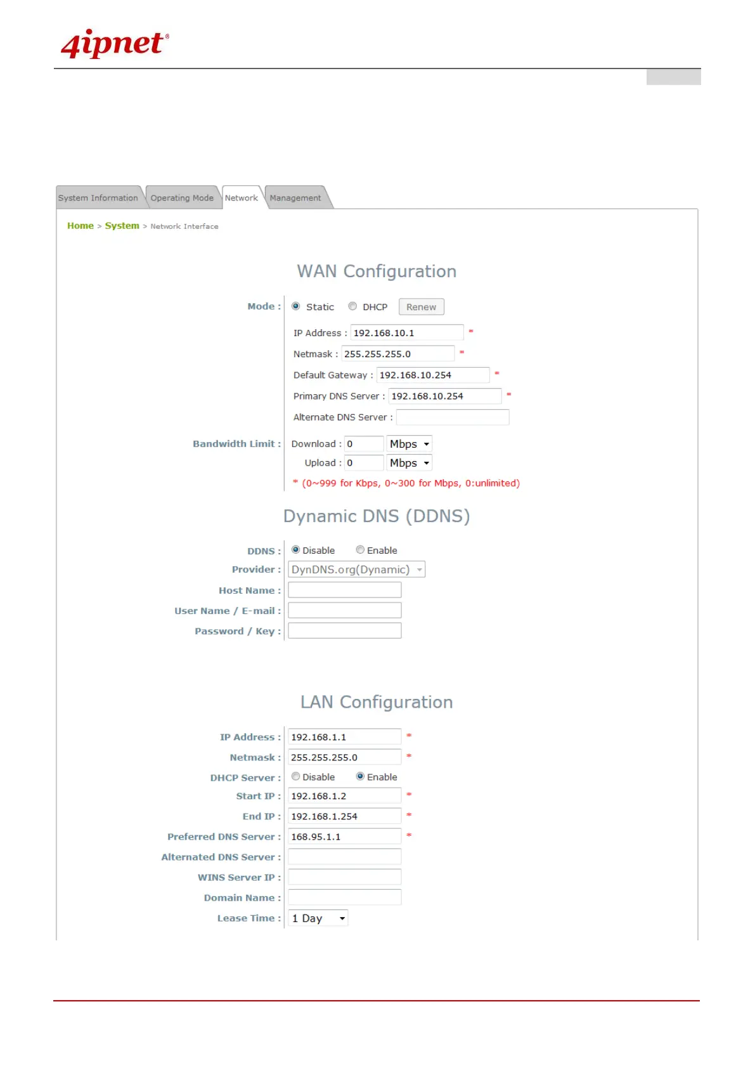Screen dimensions: 755x1068
Task: Open the System Information tab
Action: tap(98, 198)
